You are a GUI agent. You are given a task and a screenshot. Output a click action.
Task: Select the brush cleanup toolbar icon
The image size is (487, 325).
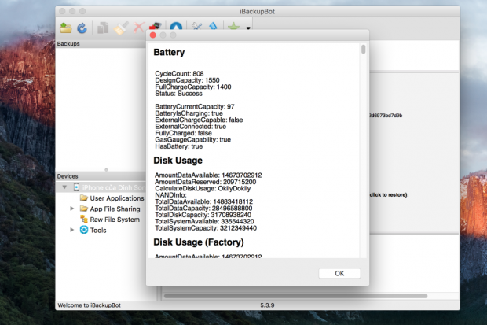click(x=119, y=28)
